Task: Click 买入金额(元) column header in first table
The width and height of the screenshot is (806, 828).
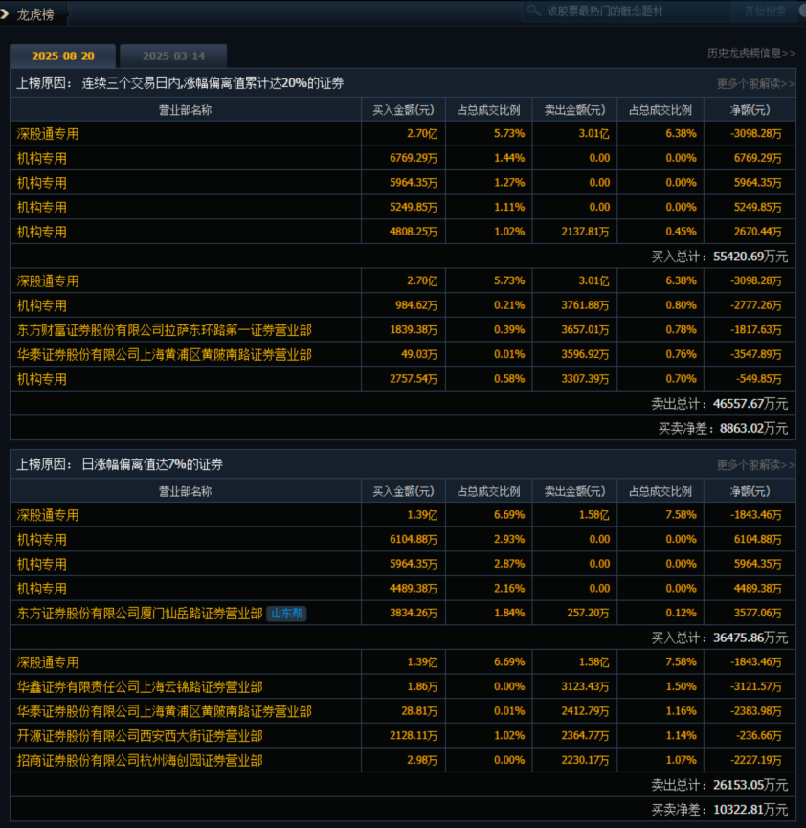Action: (403, 110)
